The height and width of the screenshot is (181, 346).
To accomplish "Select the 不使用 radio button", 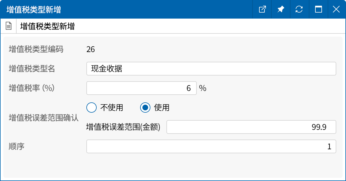I will pyautogui.click(x=92, y=108).
